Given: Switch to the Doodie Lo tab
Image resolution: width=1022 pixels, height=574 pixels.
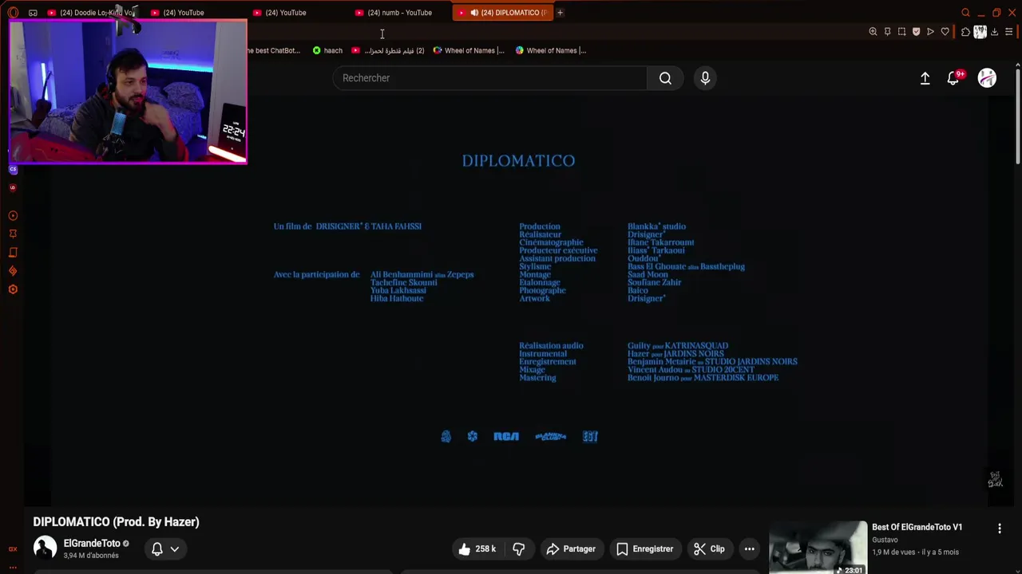Looking at the screenshot, I should pyautogui.click(x=92, y=13).
